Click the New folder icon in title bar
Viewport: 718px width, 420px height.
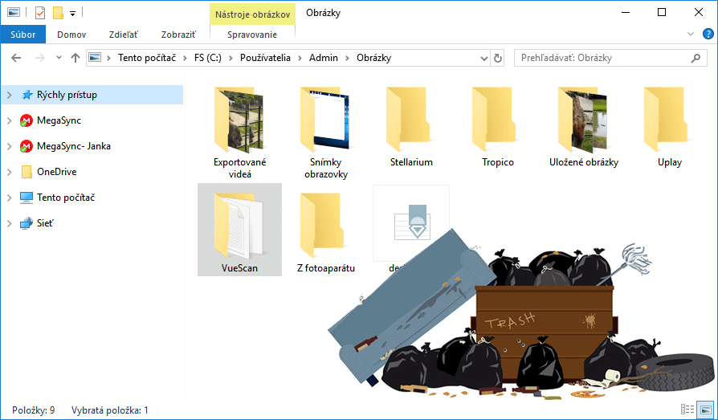click(58, 13)
